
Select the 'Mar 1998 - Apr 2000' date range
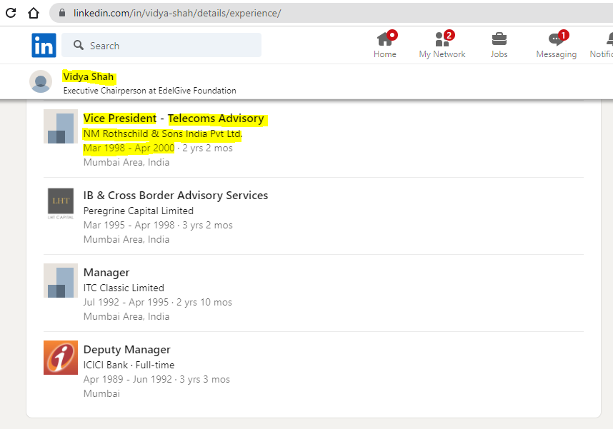point(129,148)
